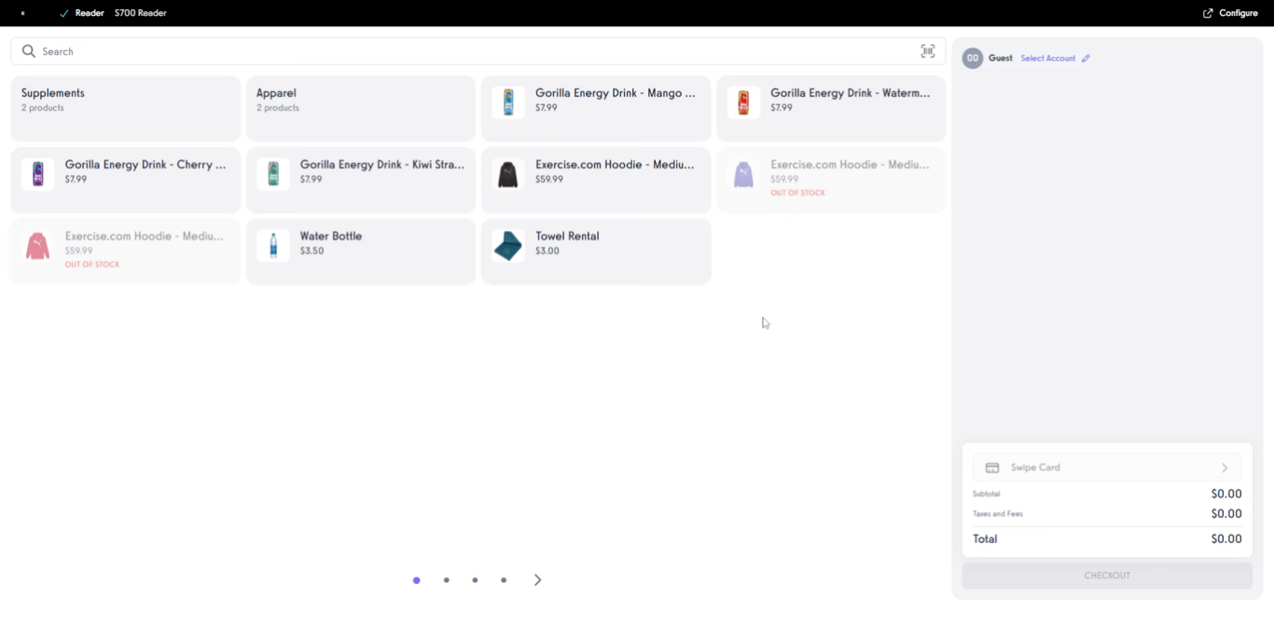Viewport: 1274px width, 625px height.
Task: Select the second pagination dot
Action: pyautogui.click(x=446, y=579)
